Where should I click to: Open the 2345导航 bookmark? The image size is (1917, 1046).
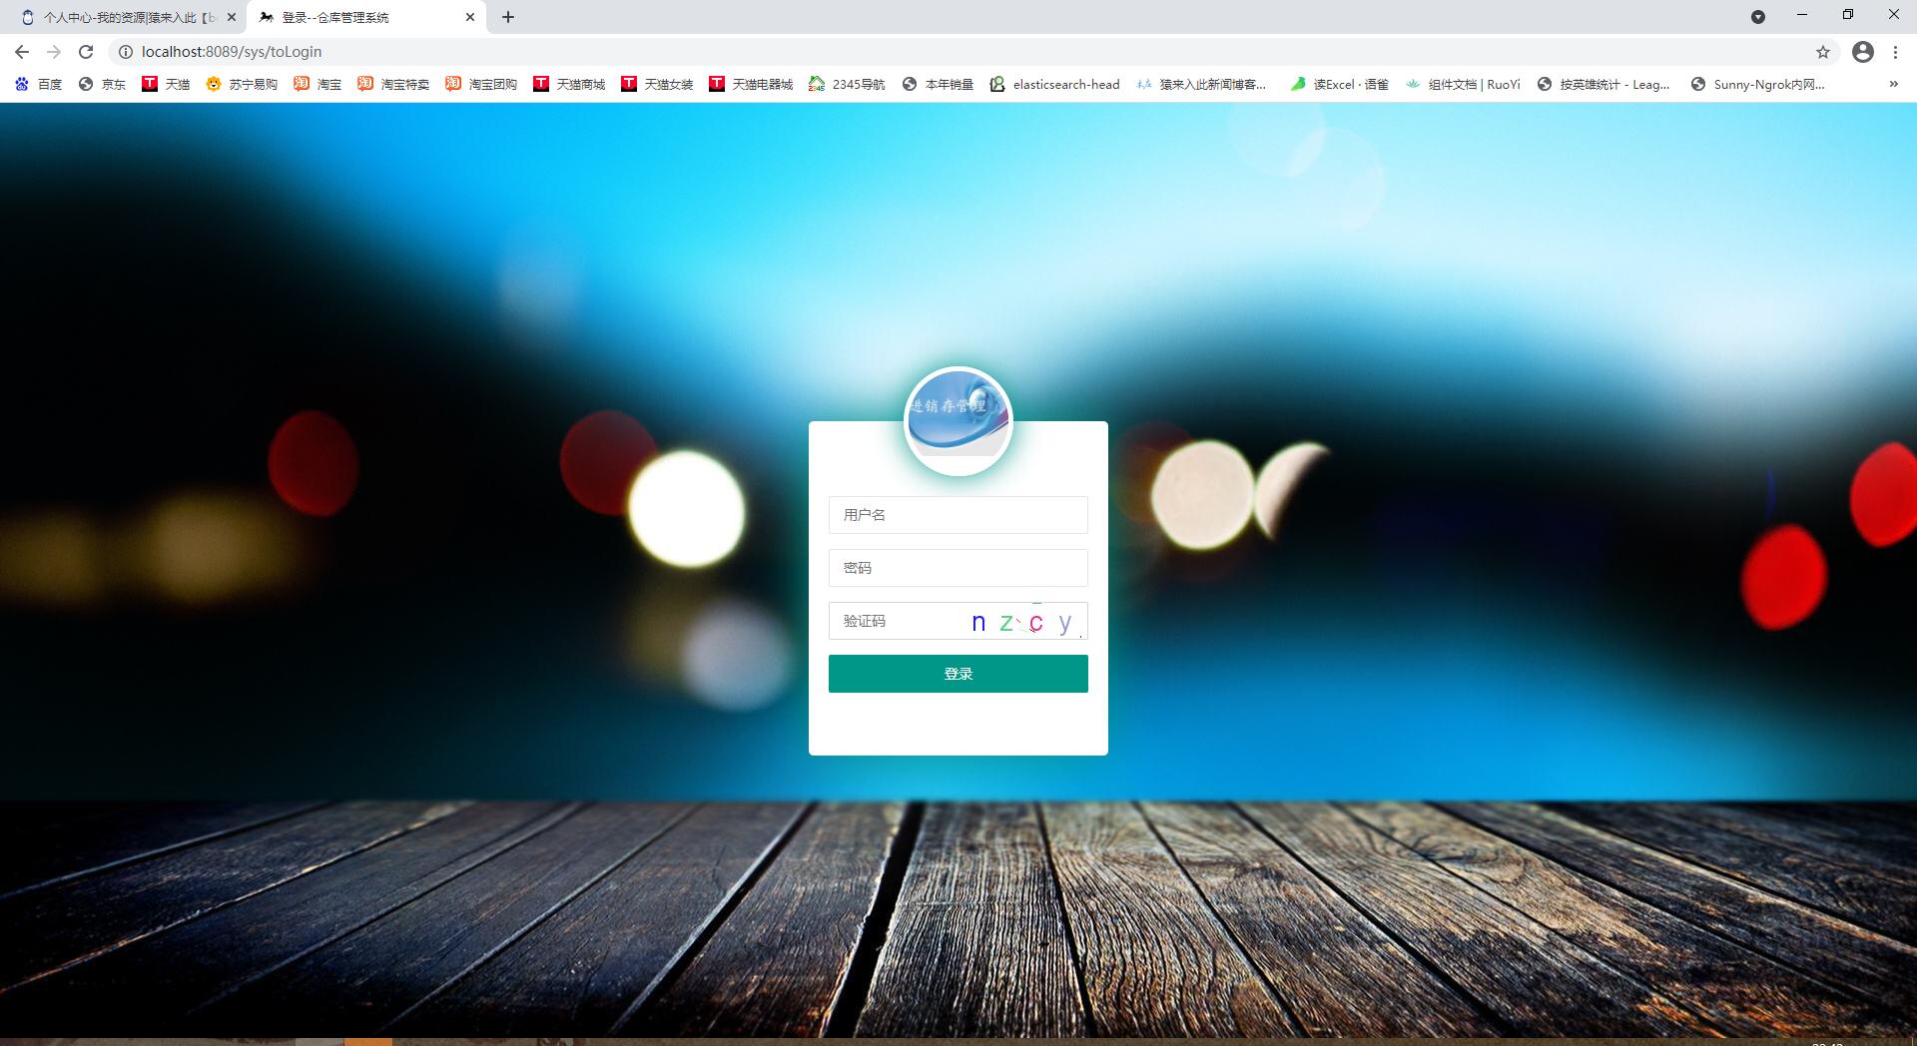tap(847, 85)
